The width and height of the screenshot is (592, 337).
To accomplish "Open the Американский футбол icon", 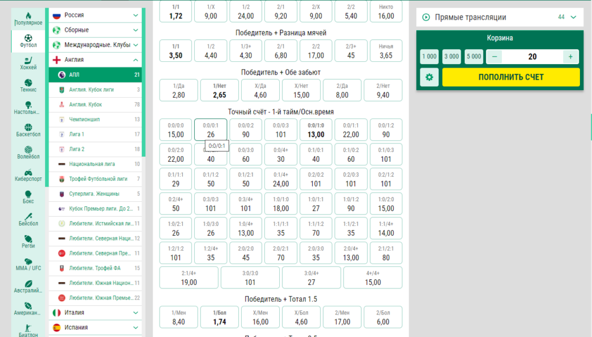I will point(28,308).
